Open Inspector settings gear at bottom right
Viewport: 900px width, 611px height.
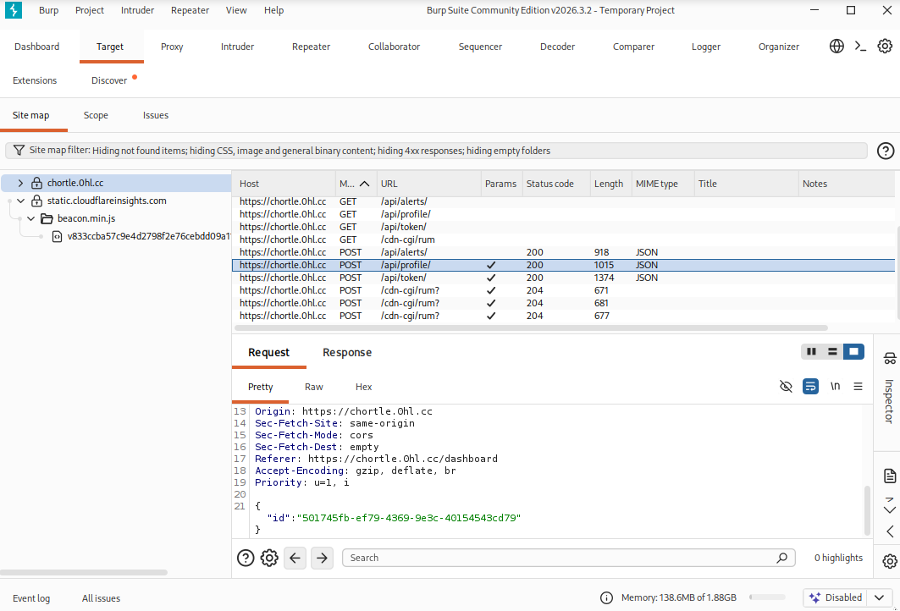coord(890,561)
